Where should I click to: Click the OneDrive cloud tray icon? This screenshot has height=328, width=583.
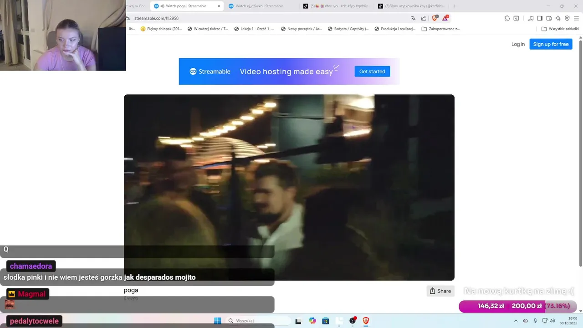coord(526,321)
